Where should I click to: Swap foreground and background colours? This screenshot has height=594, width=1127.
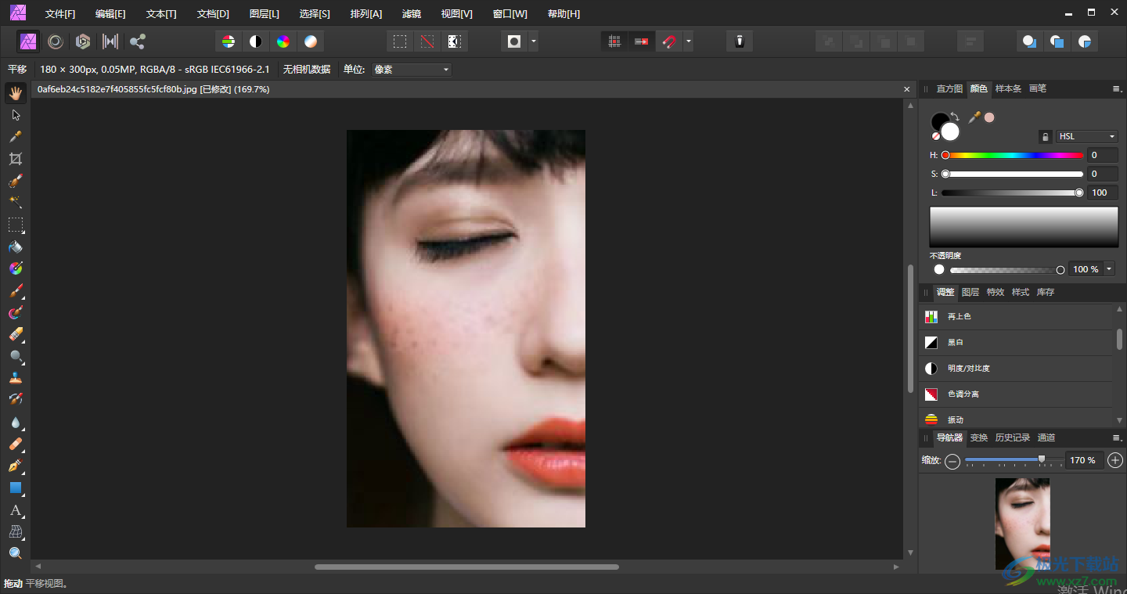(x=956, y=117)
